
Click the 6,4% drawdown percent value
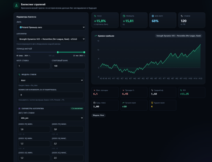pyautogui.click(x=125, y=94)
